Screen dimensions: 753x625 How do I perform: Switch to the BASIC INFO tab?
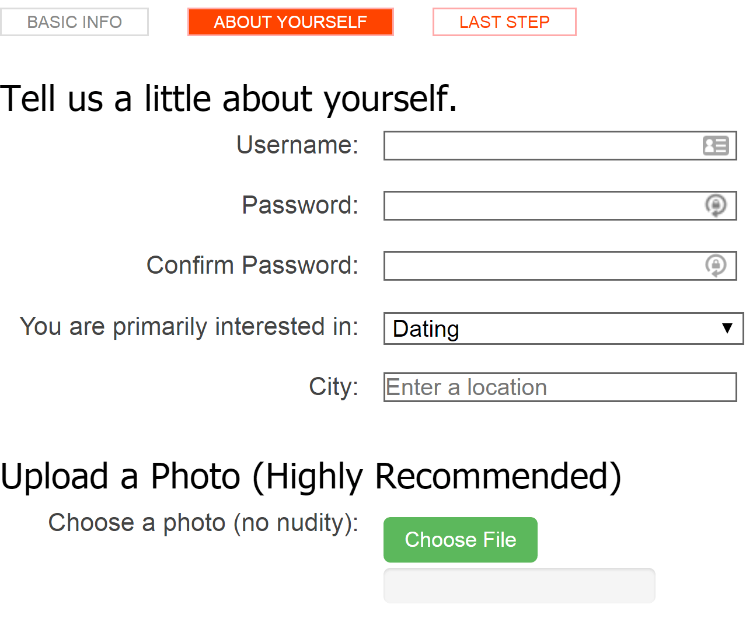[x=74, y=22]
